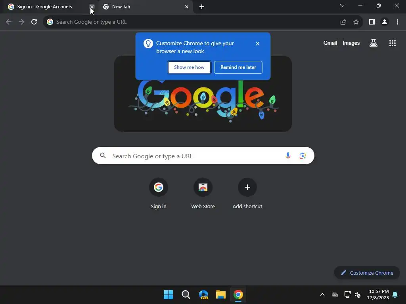The image size is (406, 304).
Task: Click the muted volume tray icon
Action: tap(358, 294)
